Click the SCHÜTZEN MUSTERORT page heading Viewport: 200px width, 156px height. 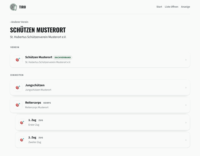pyautogui.click(x=38, y=30)
